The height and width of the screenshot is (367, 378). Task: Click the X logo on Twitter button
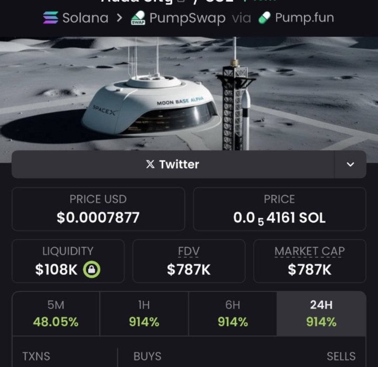point(150,164)
